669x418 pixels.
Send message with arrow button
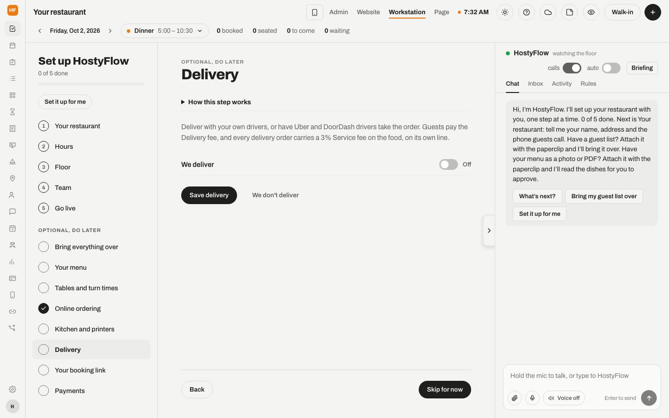click(649, 398)
